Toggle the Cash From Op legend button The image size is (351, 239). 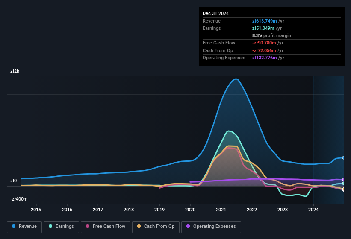pyautogui.click(x=156, y=227)
